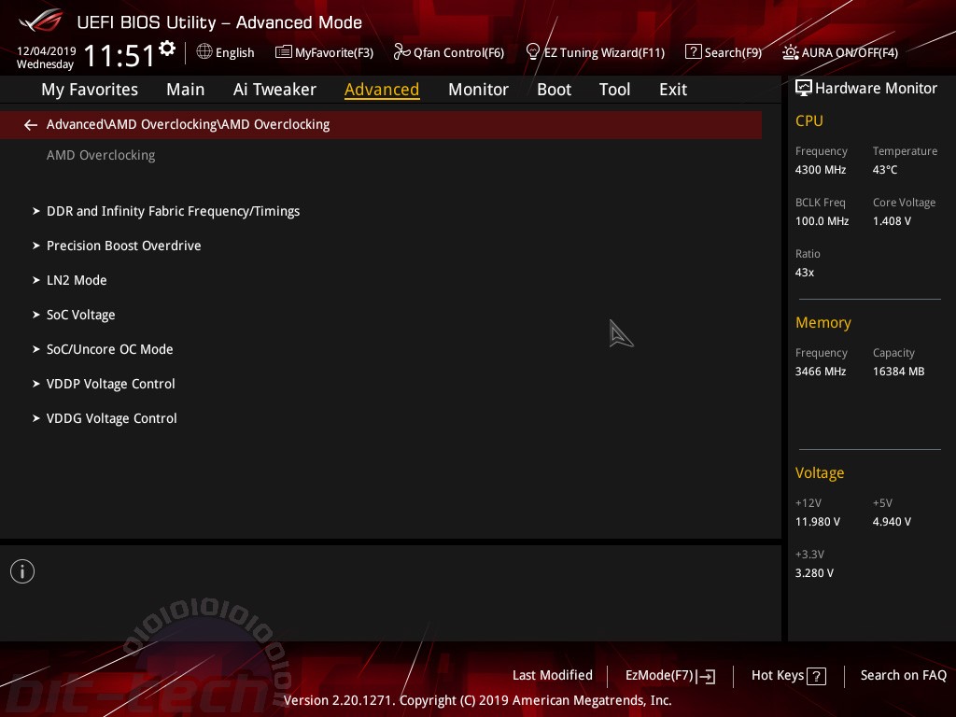Image resolution: width=956 pixels, height=717 pixels.
Task: Open the settings gear next to clock
Action: (x=167, y=48)
